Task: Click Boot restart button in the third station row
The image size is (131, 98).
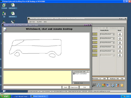Action: [x=120, y=43]
